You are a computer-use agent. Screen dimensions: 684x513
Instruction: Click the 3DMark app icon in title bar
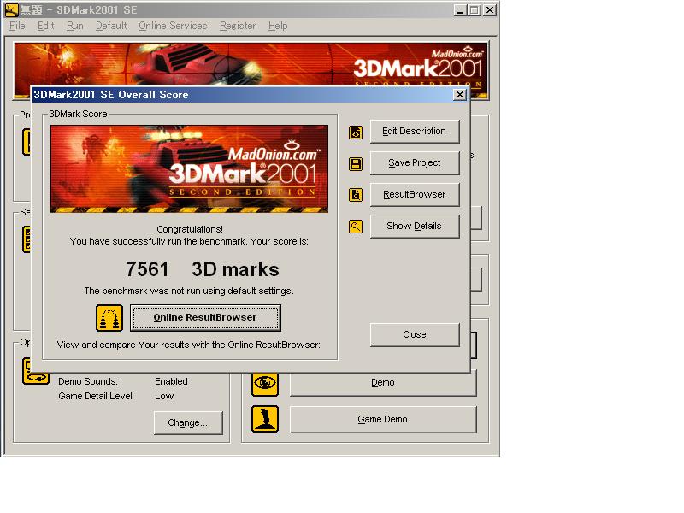(x=11, y=9)
